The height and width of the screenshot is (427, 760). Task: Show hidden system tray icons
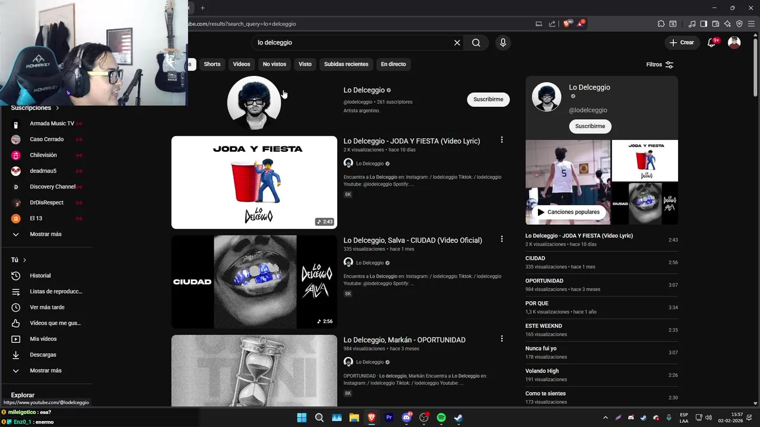click(x=605, y=418)
